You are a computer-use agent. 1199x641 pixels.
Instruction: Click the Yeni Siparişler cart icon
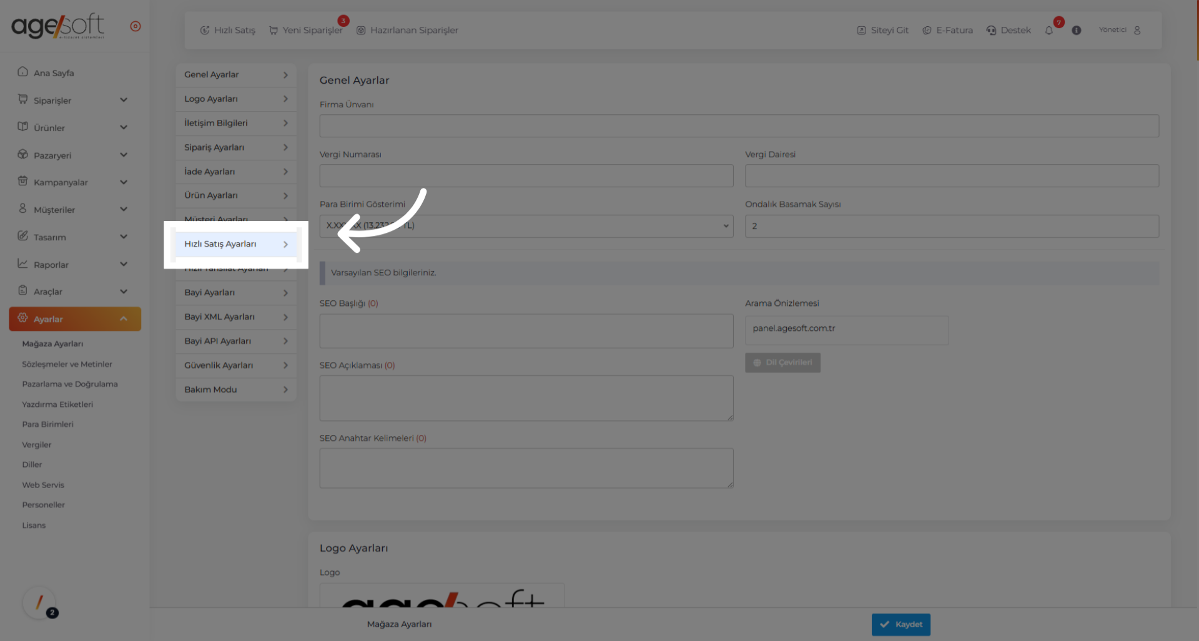click(x=274, y=30)
